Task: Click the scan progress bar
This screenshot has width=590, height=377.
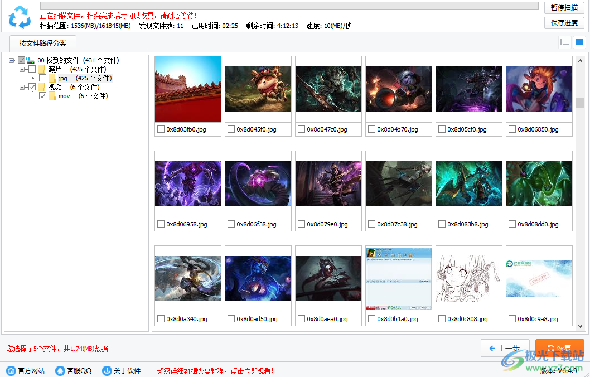Action: click(289, 6)
